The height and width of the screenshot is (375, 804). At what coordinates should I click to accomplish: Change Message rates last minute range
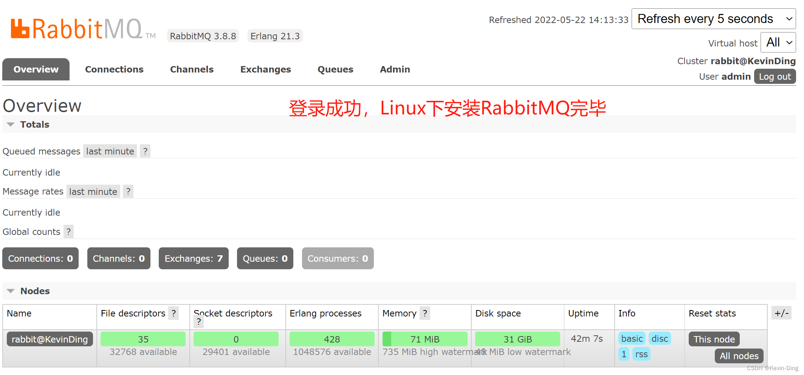coord(93,191)
